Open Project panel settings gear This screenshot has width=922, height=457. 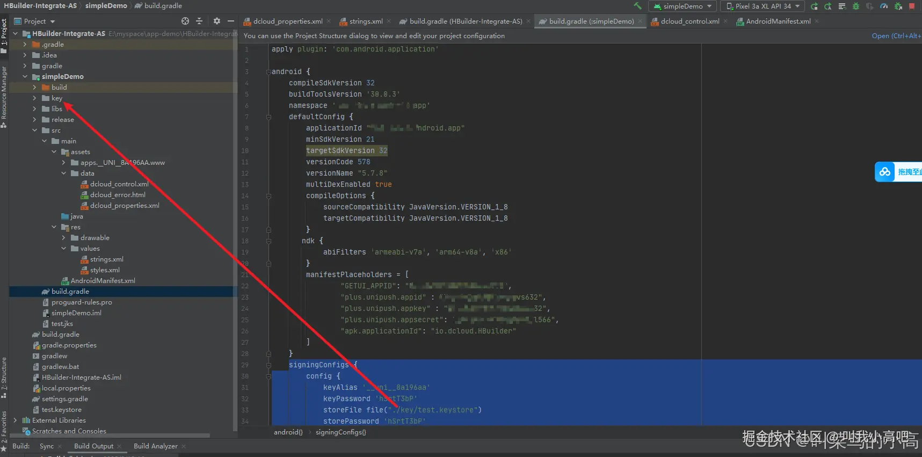(216, 21)
